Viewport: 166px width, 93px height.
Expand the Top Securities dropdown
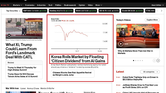[x=13, y=11]
